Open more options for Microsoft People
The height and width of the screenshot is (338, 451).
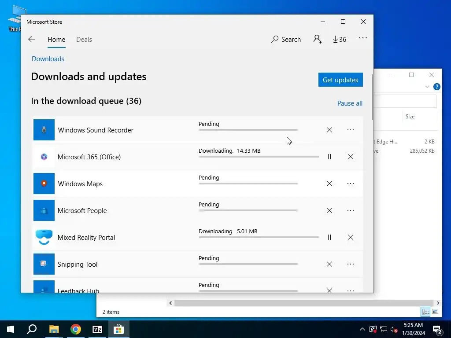[x=350, y=210]
